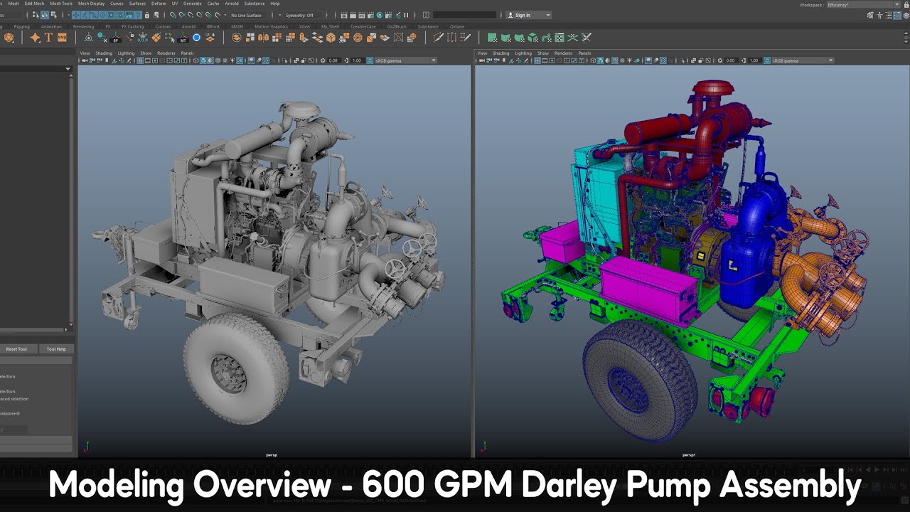Click smooth shade cube in right viewport toolbar
Image resolution: width=910 pixels, height=512 pixels.
pos(600,60)
